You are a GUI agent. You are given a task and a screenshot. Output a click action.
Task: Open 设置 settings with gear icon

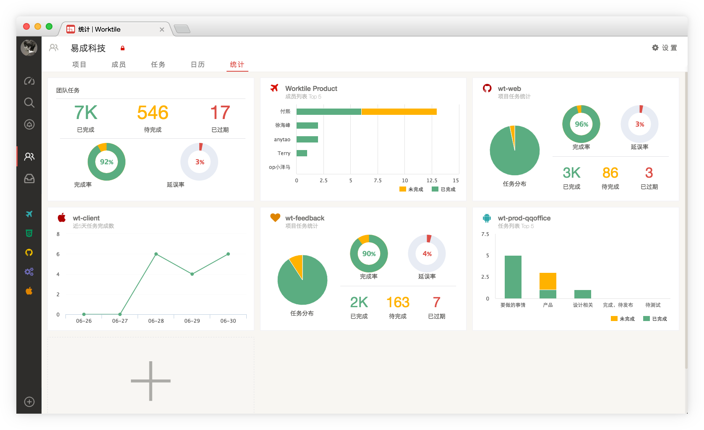pyautogui.click(x=665, y=48)
